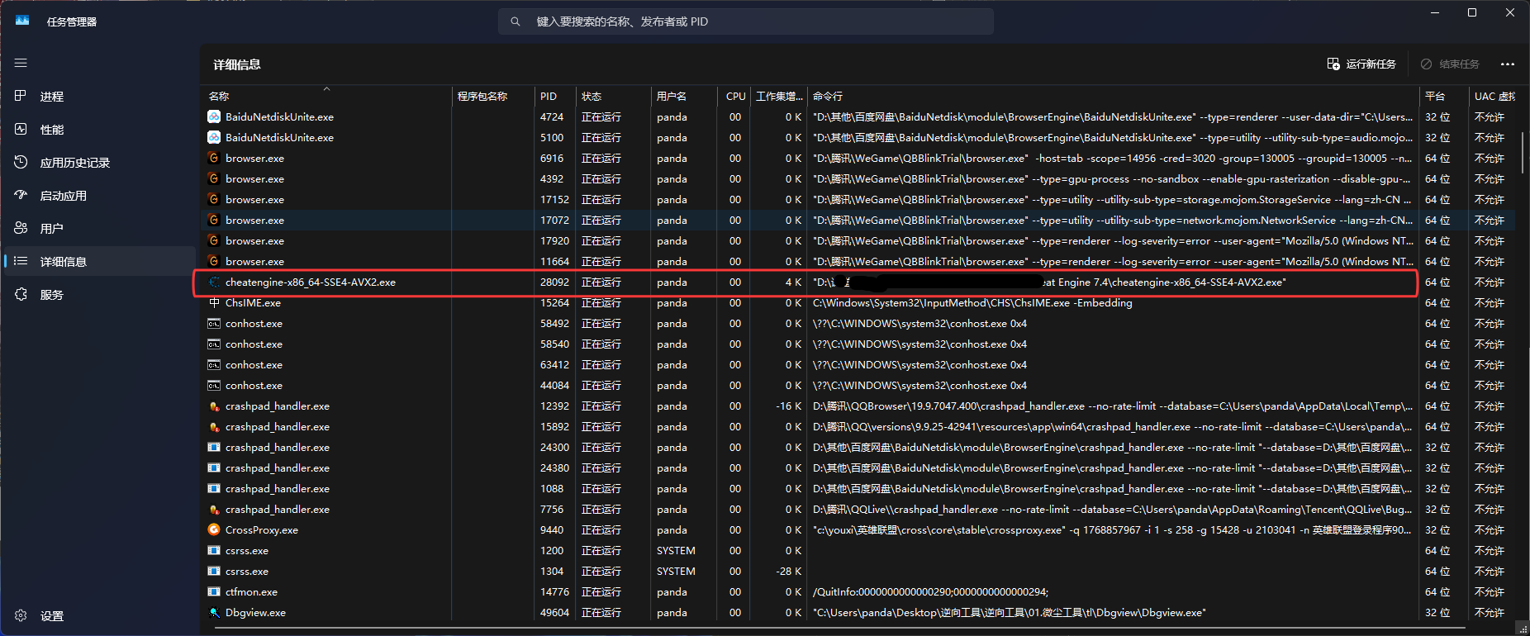The image size is (1530, 636).
Task: Click the search magnifier icon
Action: [516, 21]
